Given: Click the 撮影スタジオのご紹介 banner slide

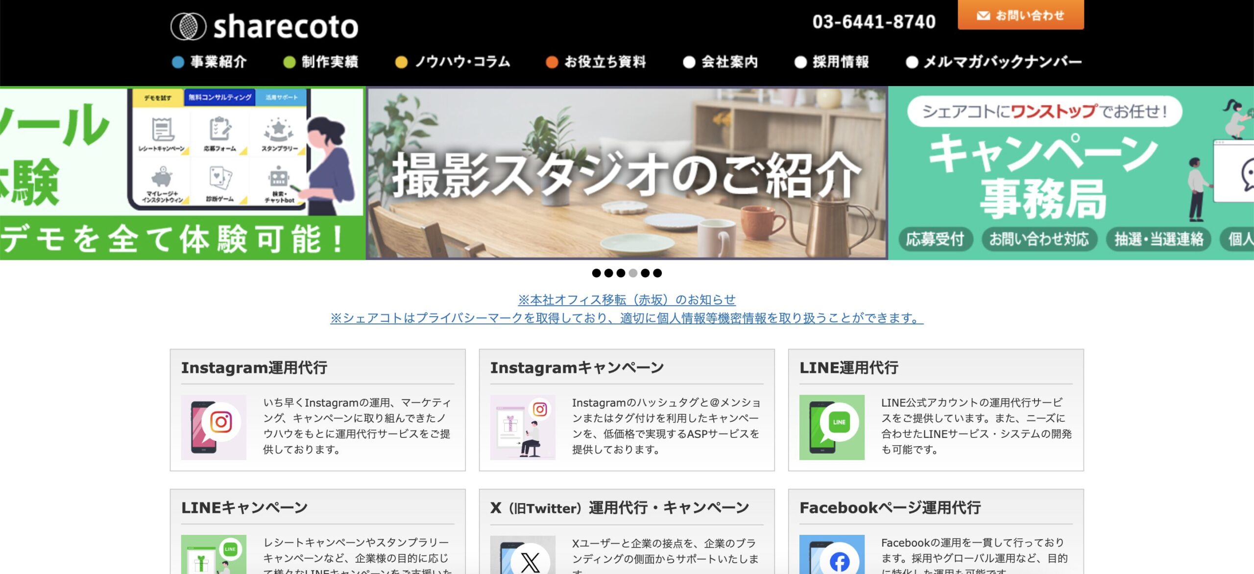Looking at the screenshot, I should click(627, 173).
